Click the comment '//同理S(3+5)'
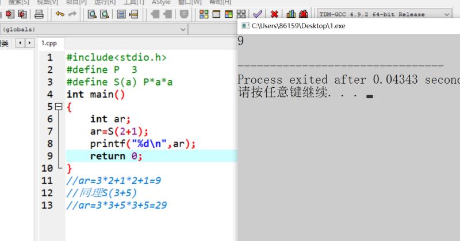 pos(102,193)
